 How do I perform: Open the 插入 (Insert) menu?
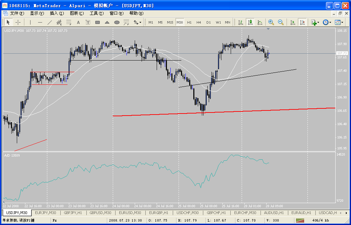pos(57,13)
